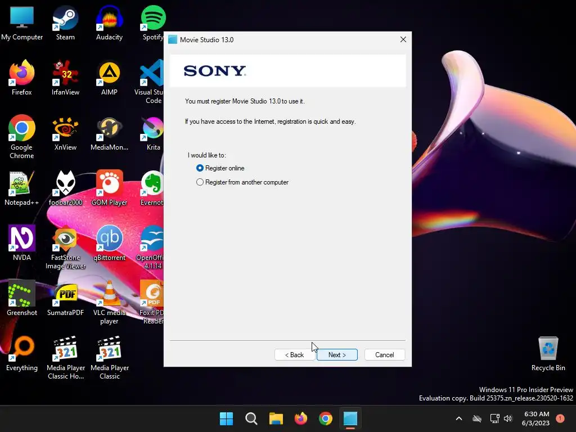
Task: Open the IrfanView desktop shortcut
Action: [65, 78]
